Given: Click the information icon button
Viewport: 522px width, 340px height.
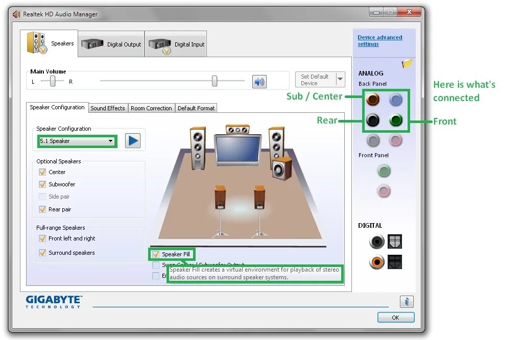Looking at the screenshot, I should click(x=407, y=302).
